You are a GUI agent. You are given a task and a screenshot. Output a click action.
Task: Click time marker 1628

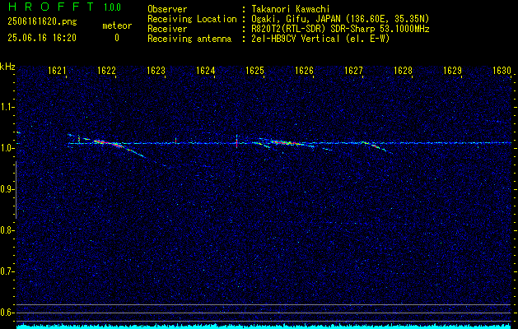coord(403,70)
